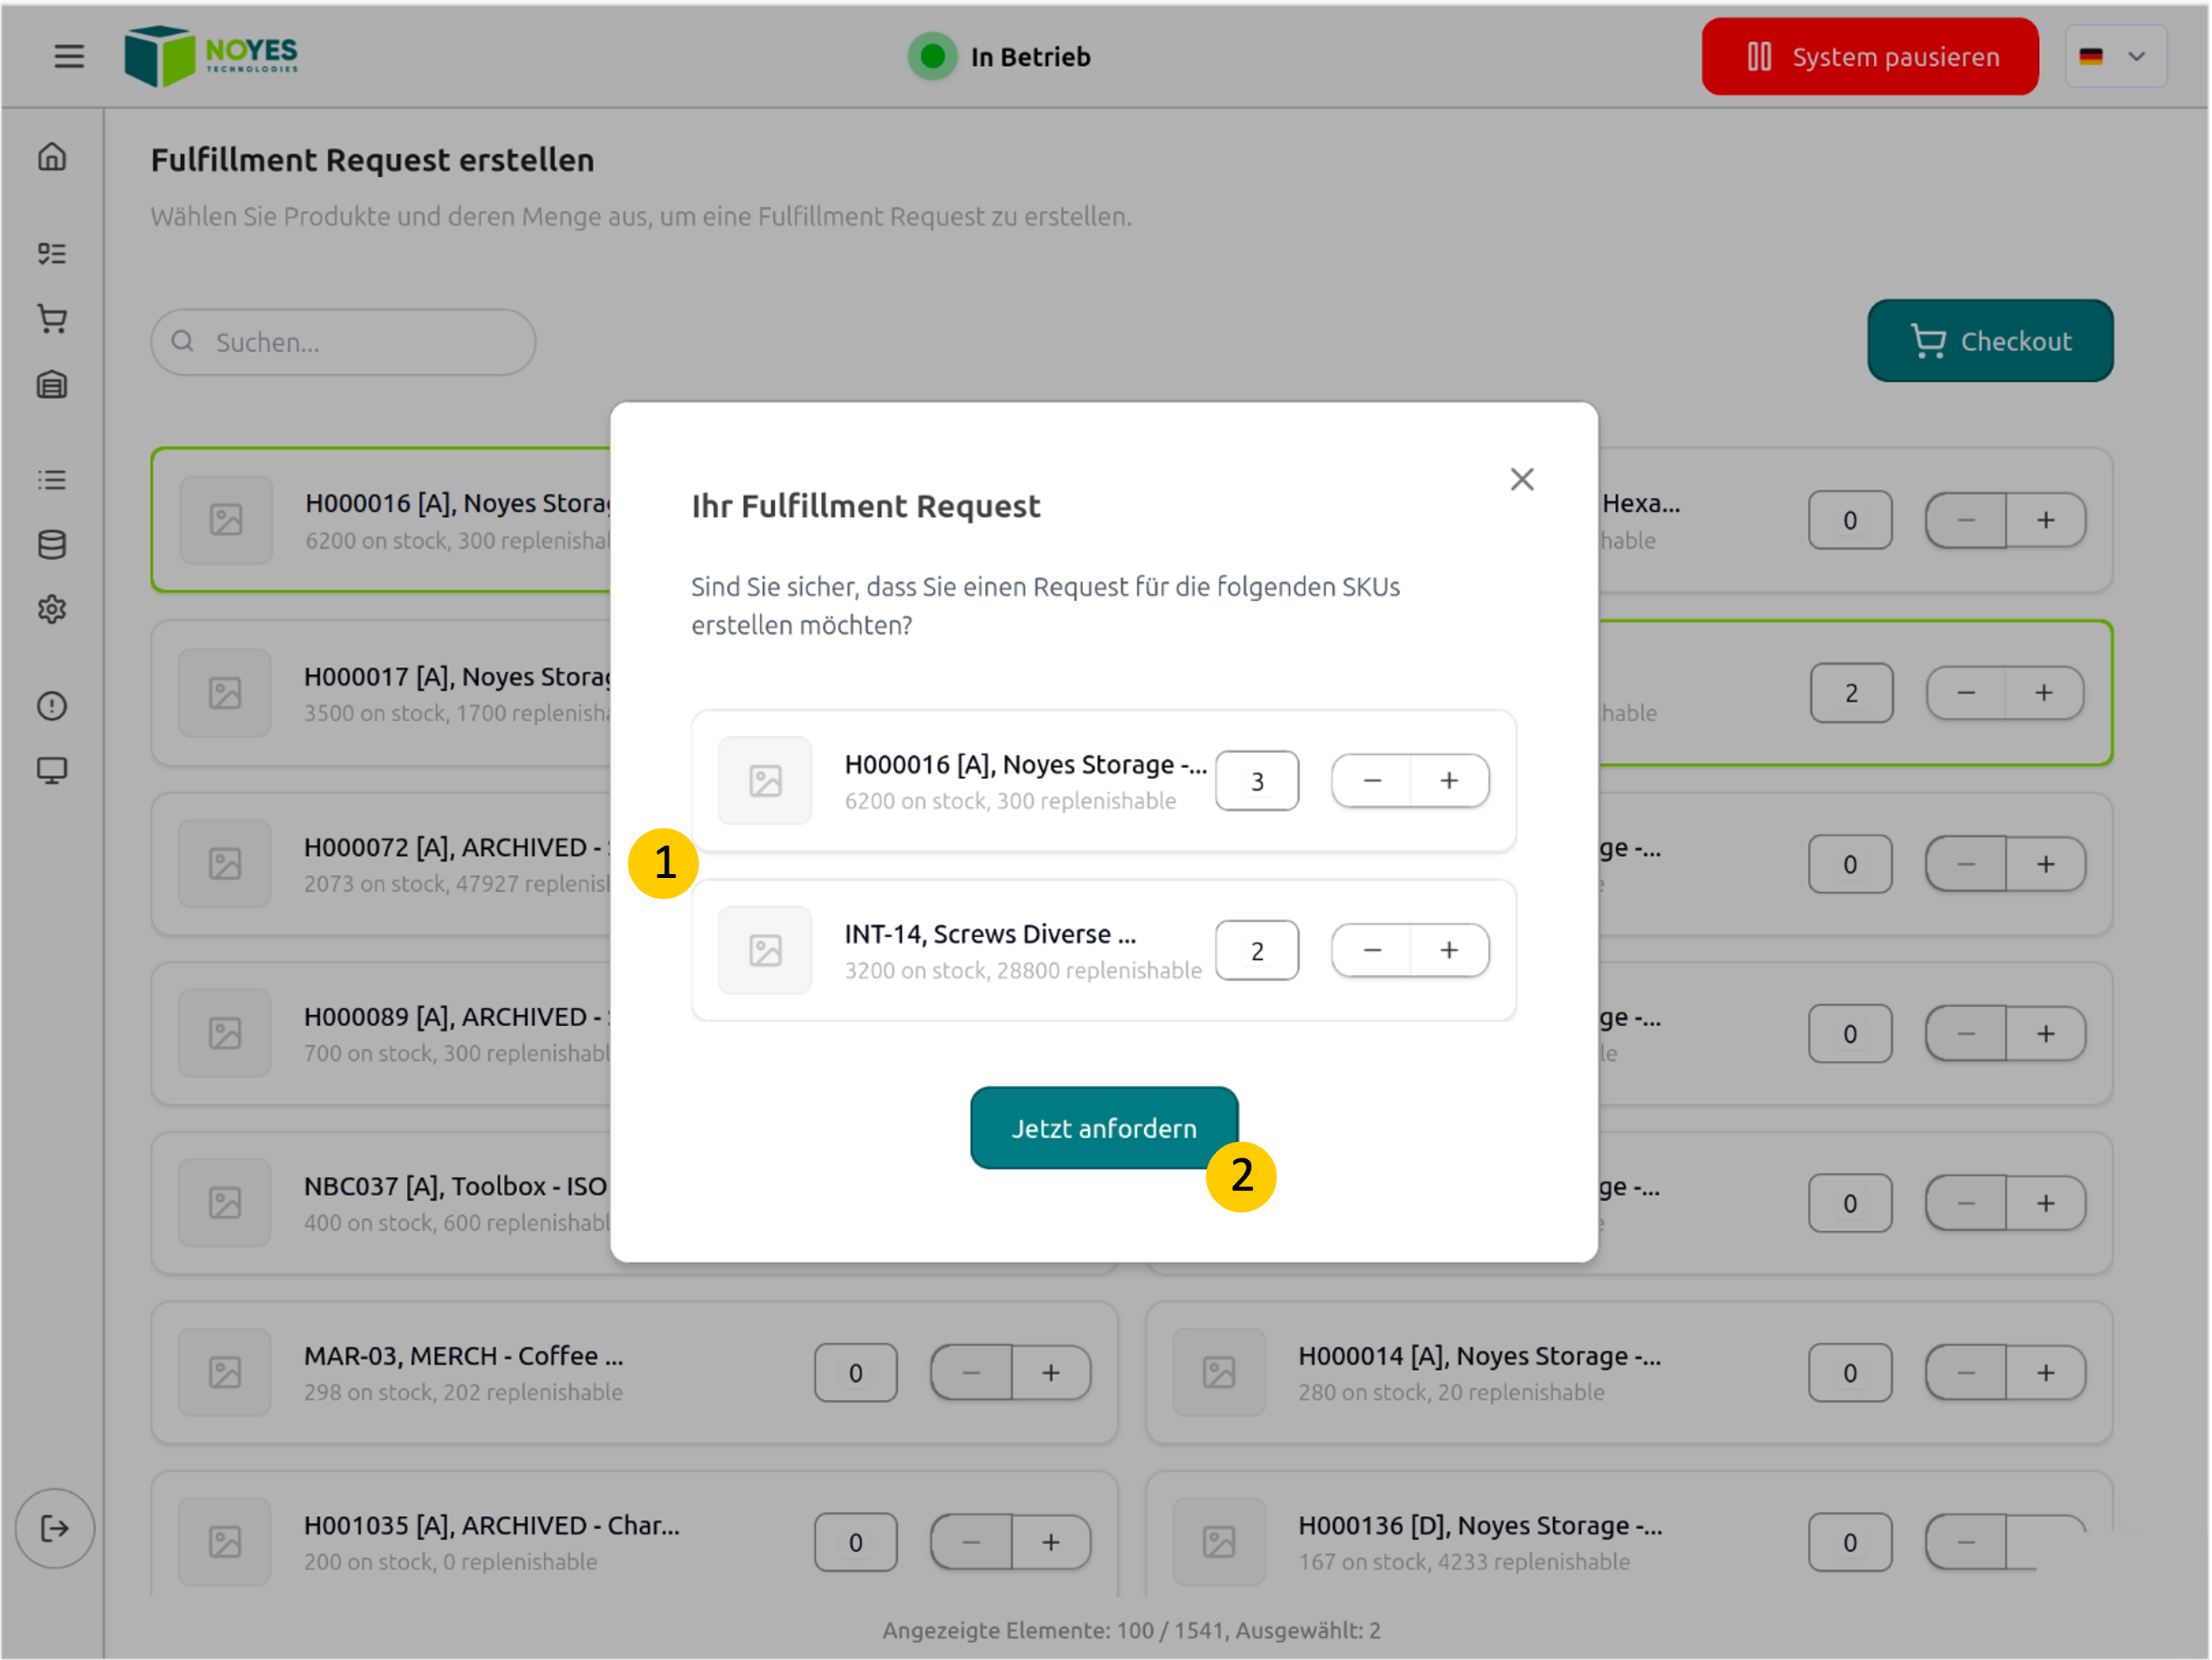Click the Suchen search field
This screenshot has height=1660, width=2212.
coord(343,342)
